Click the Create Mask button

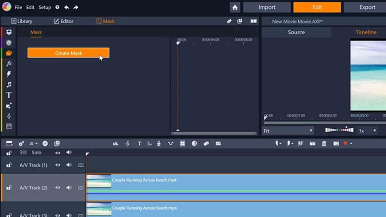tap(69, 53)
